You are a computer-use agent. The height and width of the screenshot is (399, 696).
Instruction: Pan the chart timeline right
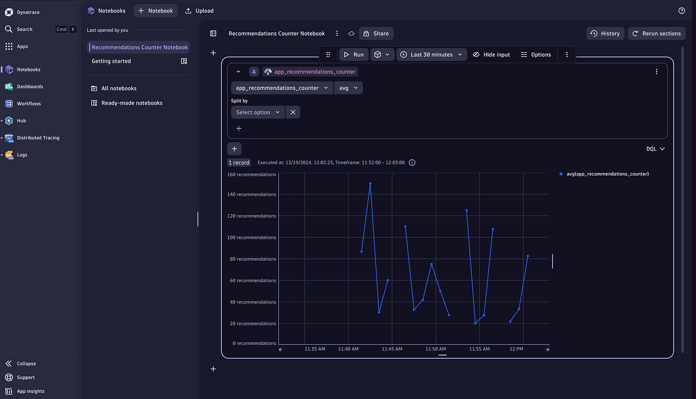pos(548,349)
